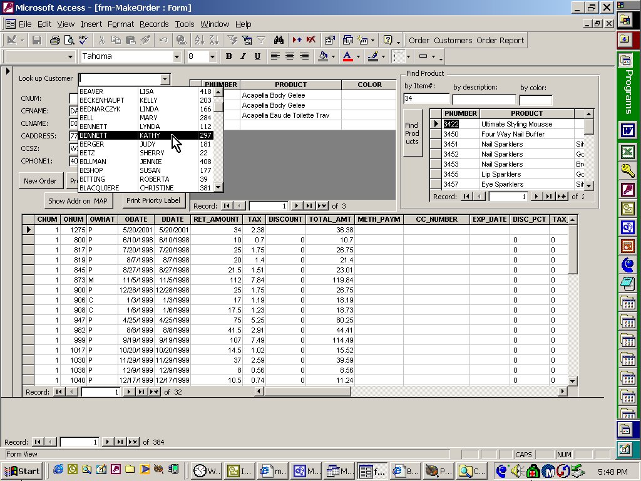Click the Show Addr on MAP button

pyautogui.click(x=78, y=201)
